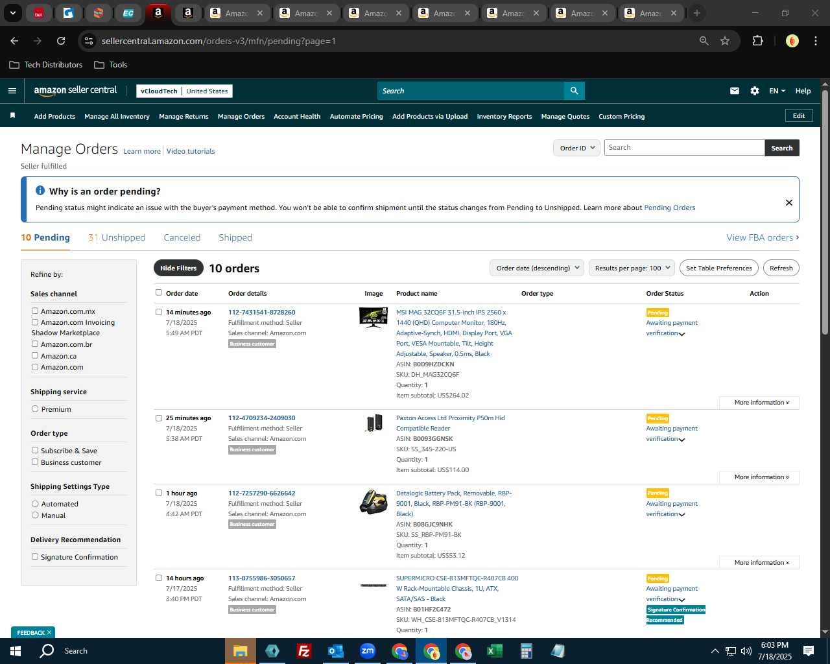The height and width of the screenshot is (664, 830).
Task: Open Chrome's three-dot menu
Action: click(x=814, y=41)
